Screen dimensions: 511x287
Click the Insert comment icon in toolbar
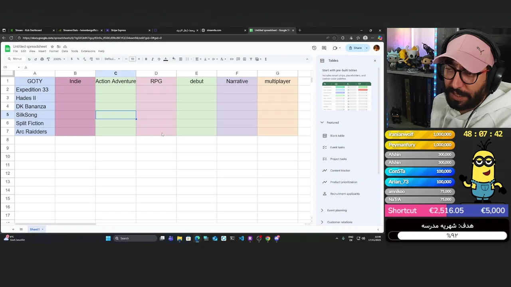pos(238,59)
